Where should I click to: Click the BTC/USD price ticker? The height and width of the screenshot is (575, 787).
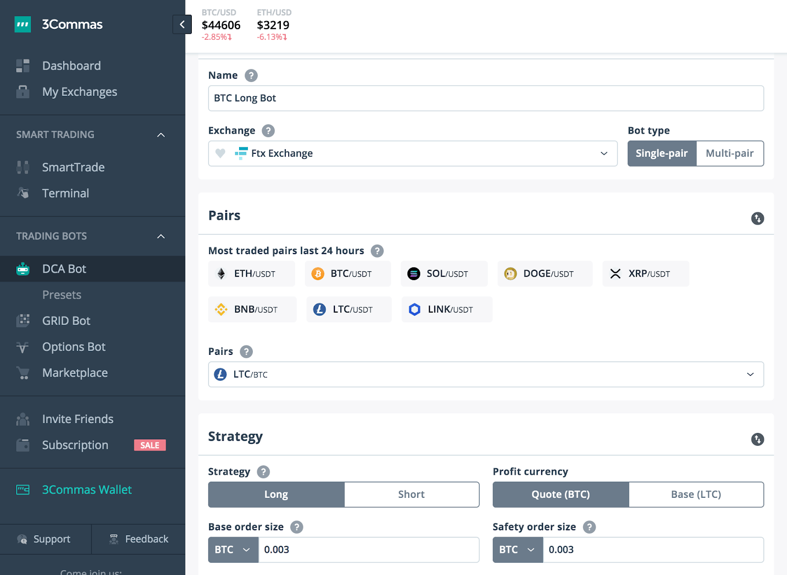(221, 25)
